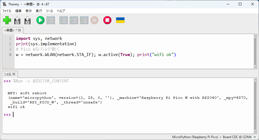259x140 pixels.
Task: Minimize the Thonny window
Action: click(228, 4)
